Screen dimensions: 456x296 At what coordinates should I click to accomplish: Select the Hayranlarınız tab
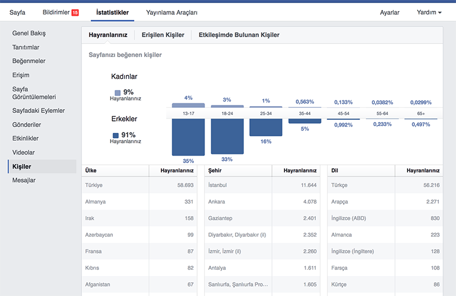(x=108, y=35)
